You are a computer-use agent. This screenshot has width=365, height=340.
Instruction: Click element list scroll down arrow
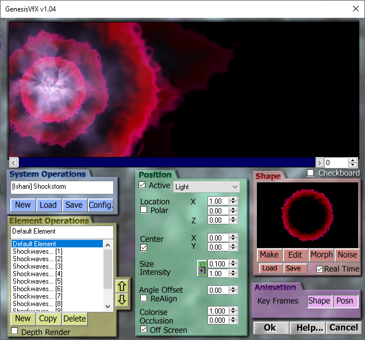(x=108, y=307)
